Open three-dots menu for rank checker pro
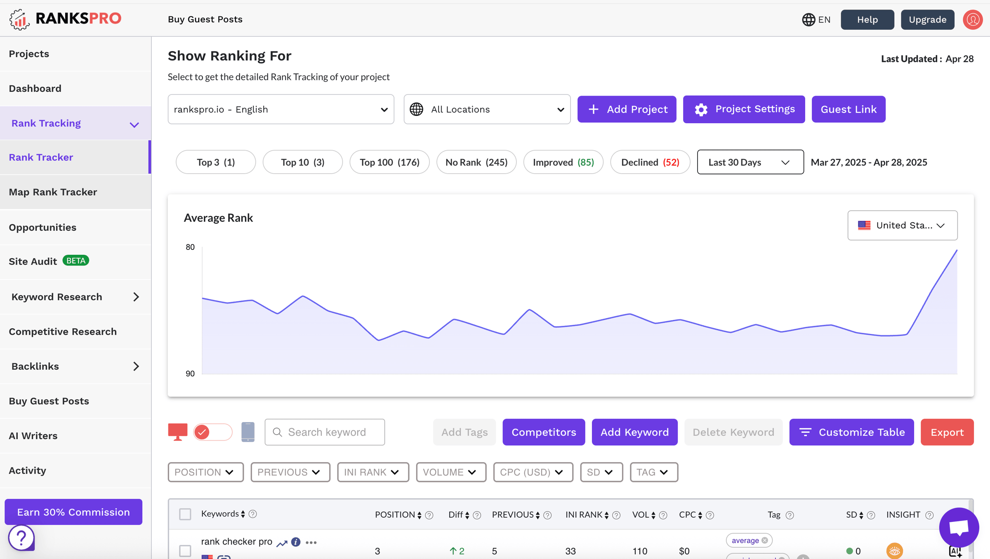990x559 pixels. [x=311, y=543]
